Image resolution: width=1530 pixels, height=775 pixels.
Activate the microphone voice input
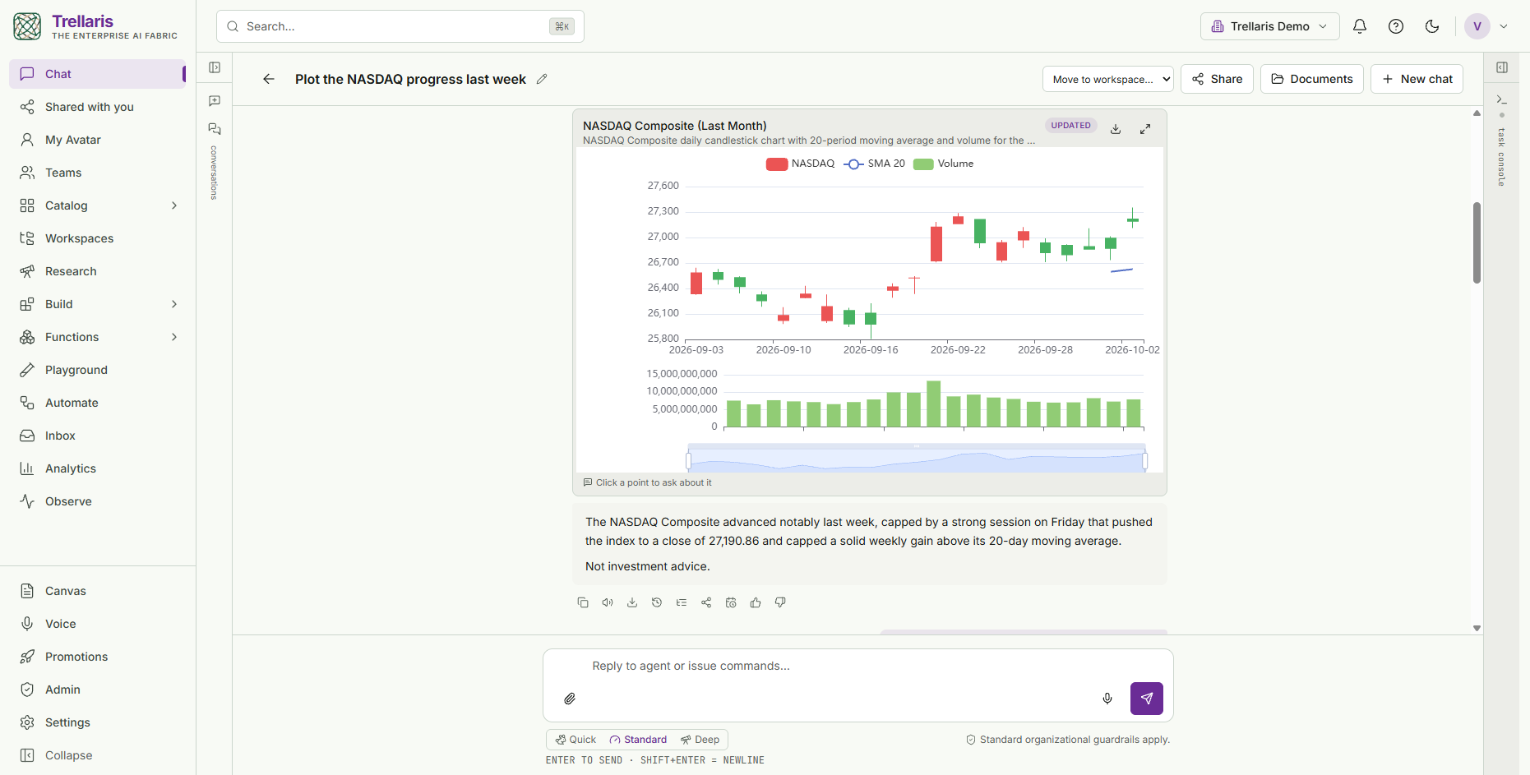pyautogui.click(x=1107, y=699)
